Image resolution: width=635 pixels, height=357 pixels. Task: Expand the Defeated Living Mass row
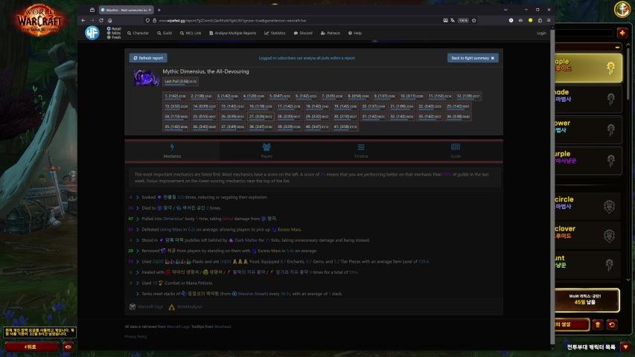point(138,230)
